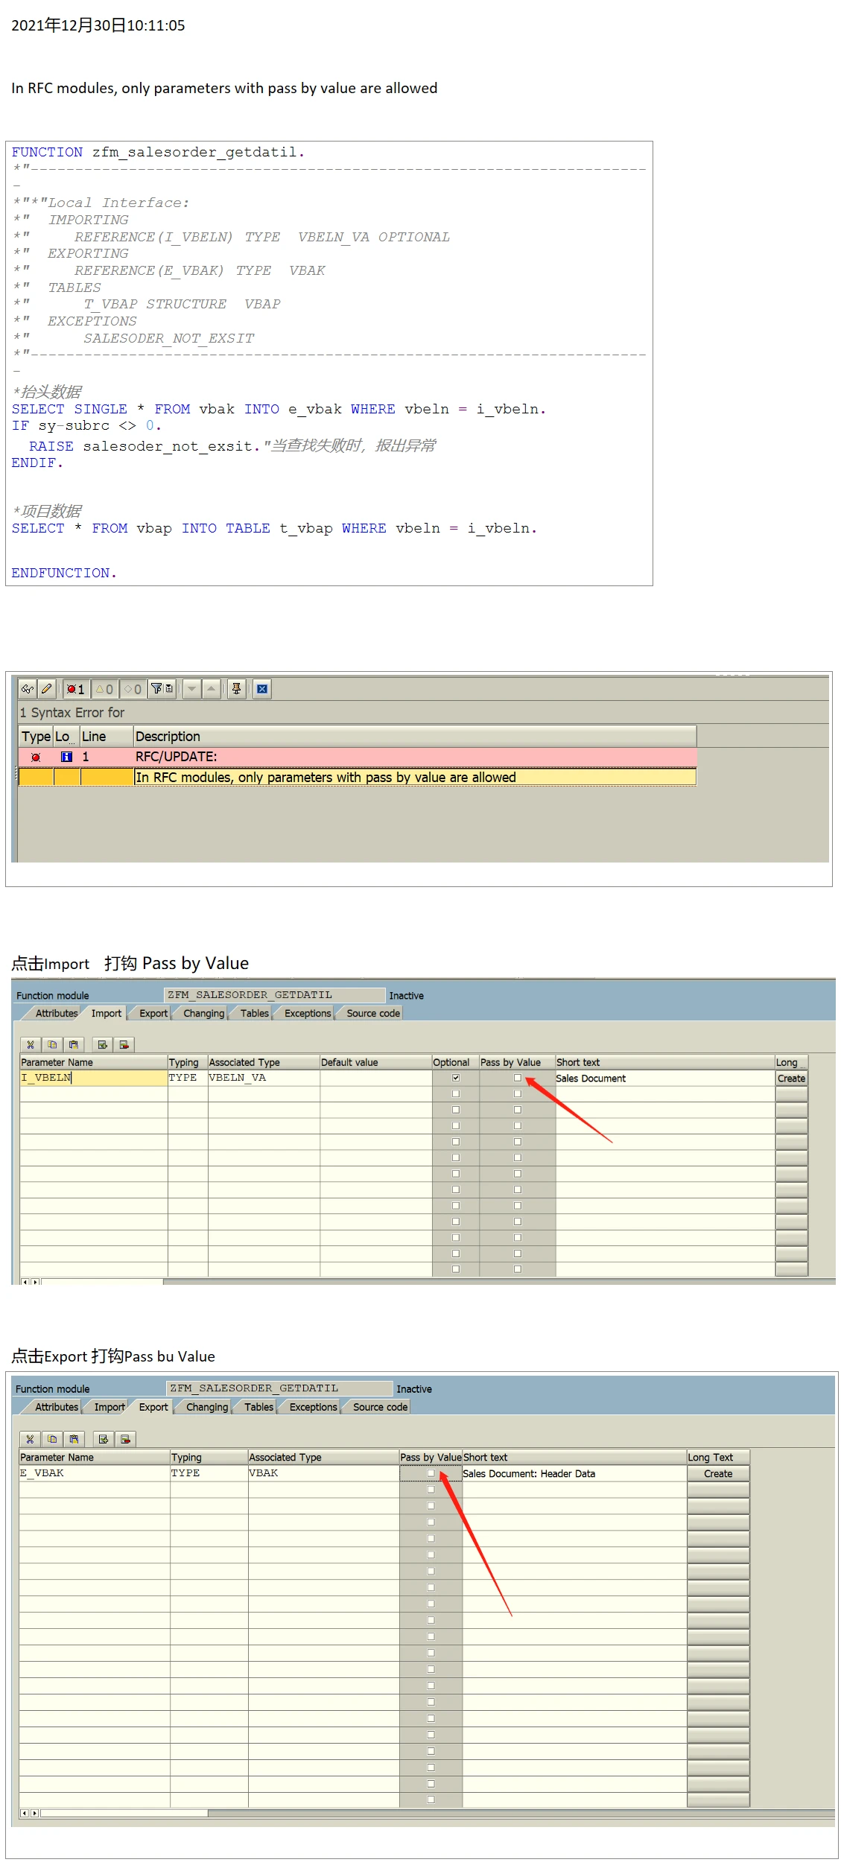Click the Description column header in the error list
The width and height of the screenshot is (841, 1871).
[415, 736]
